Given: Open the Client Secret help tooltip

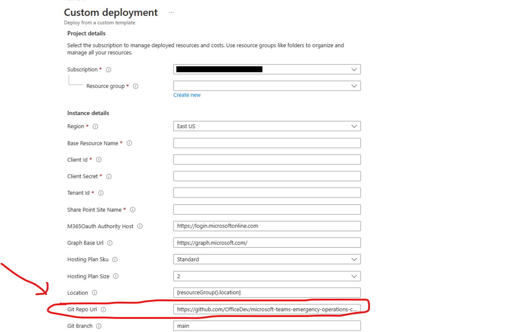Looking at the screenshot, I should coord(109,176).
